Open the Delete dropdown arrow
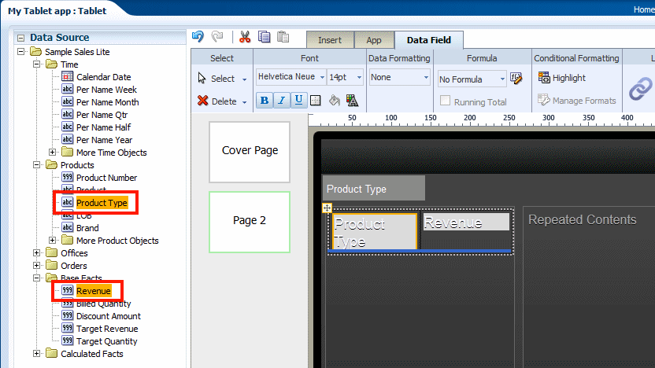Image resolution: width=655 pixels, height=368 pixels. pyautogui.click(x=245, y=102)
